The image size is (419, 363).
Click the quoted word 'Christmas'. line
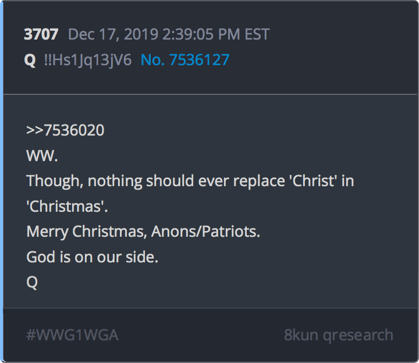[x=67, y=206]
